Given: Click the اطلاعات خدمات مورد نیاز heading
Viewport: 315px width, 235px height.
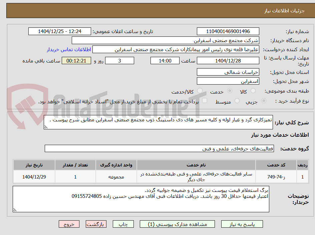Looking at the screenshot, I should pyautogui.click(x=280, y=135).
